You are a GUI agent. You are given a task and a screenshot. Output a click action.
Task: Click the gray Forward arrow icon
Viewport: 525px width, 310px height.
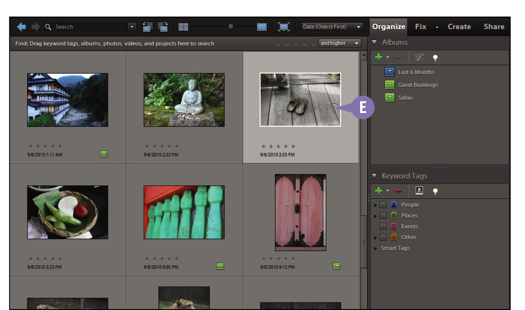(36, 27)
